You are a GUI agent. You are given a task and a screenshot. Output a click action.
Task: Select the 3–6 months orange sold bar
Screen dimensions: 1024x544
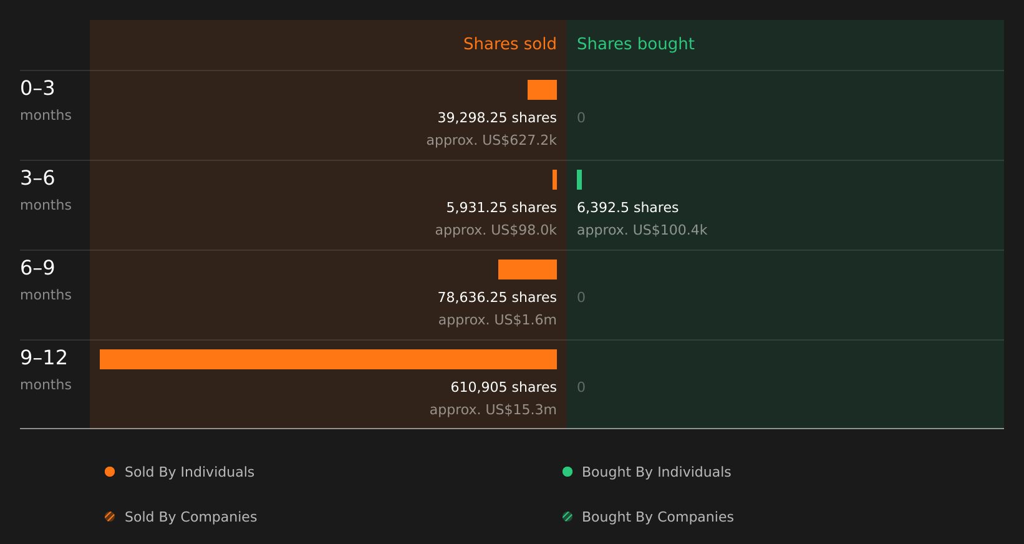pos(554,180)
